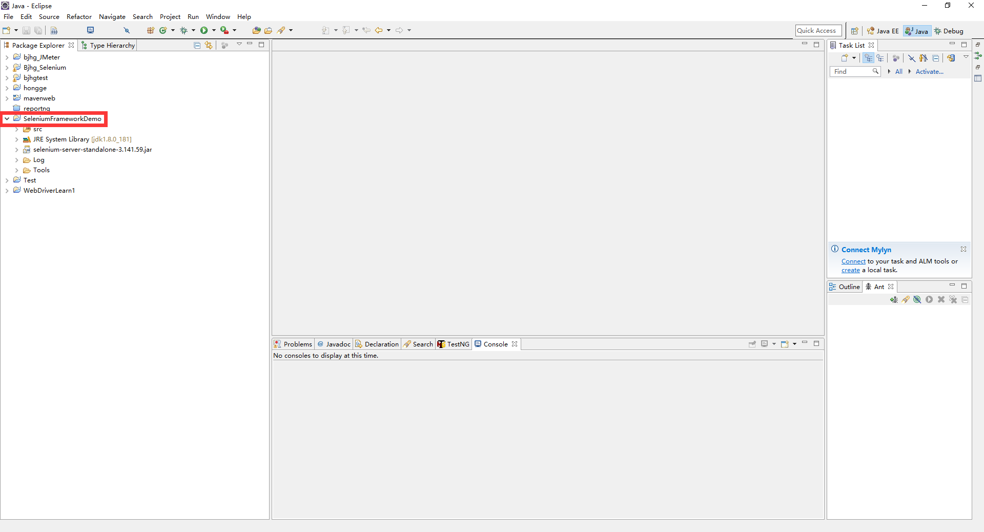Switch to the Java EE perspective

point(883,31)
